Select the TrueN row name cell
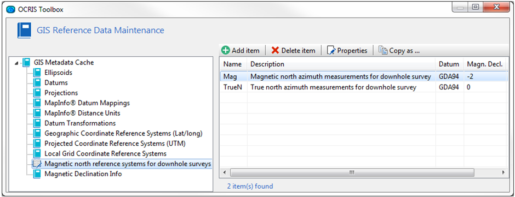Image resolution: width=515 pixels, height=197 pixels. 233,87
